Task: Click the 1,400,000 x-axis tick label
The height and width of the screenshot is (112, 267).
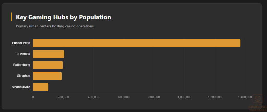Action: pos(245,97)
